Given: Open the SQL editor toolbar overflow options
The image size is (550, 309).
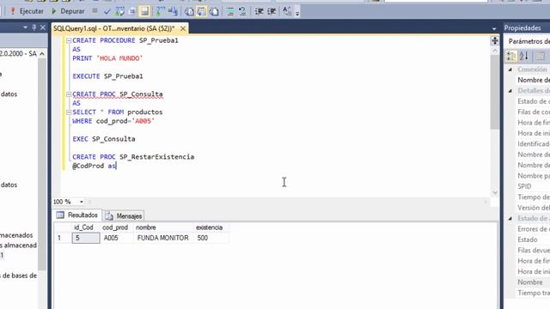Looking at the screenshot, I should tap(297, 14).
